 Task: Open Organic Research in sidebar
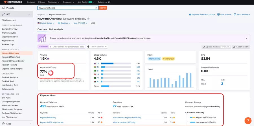[x=10, y=37]
